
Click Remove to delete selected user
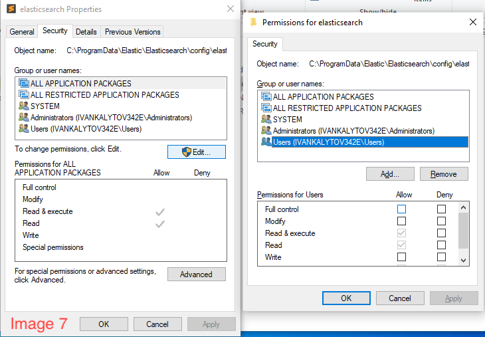pos(443,174)
